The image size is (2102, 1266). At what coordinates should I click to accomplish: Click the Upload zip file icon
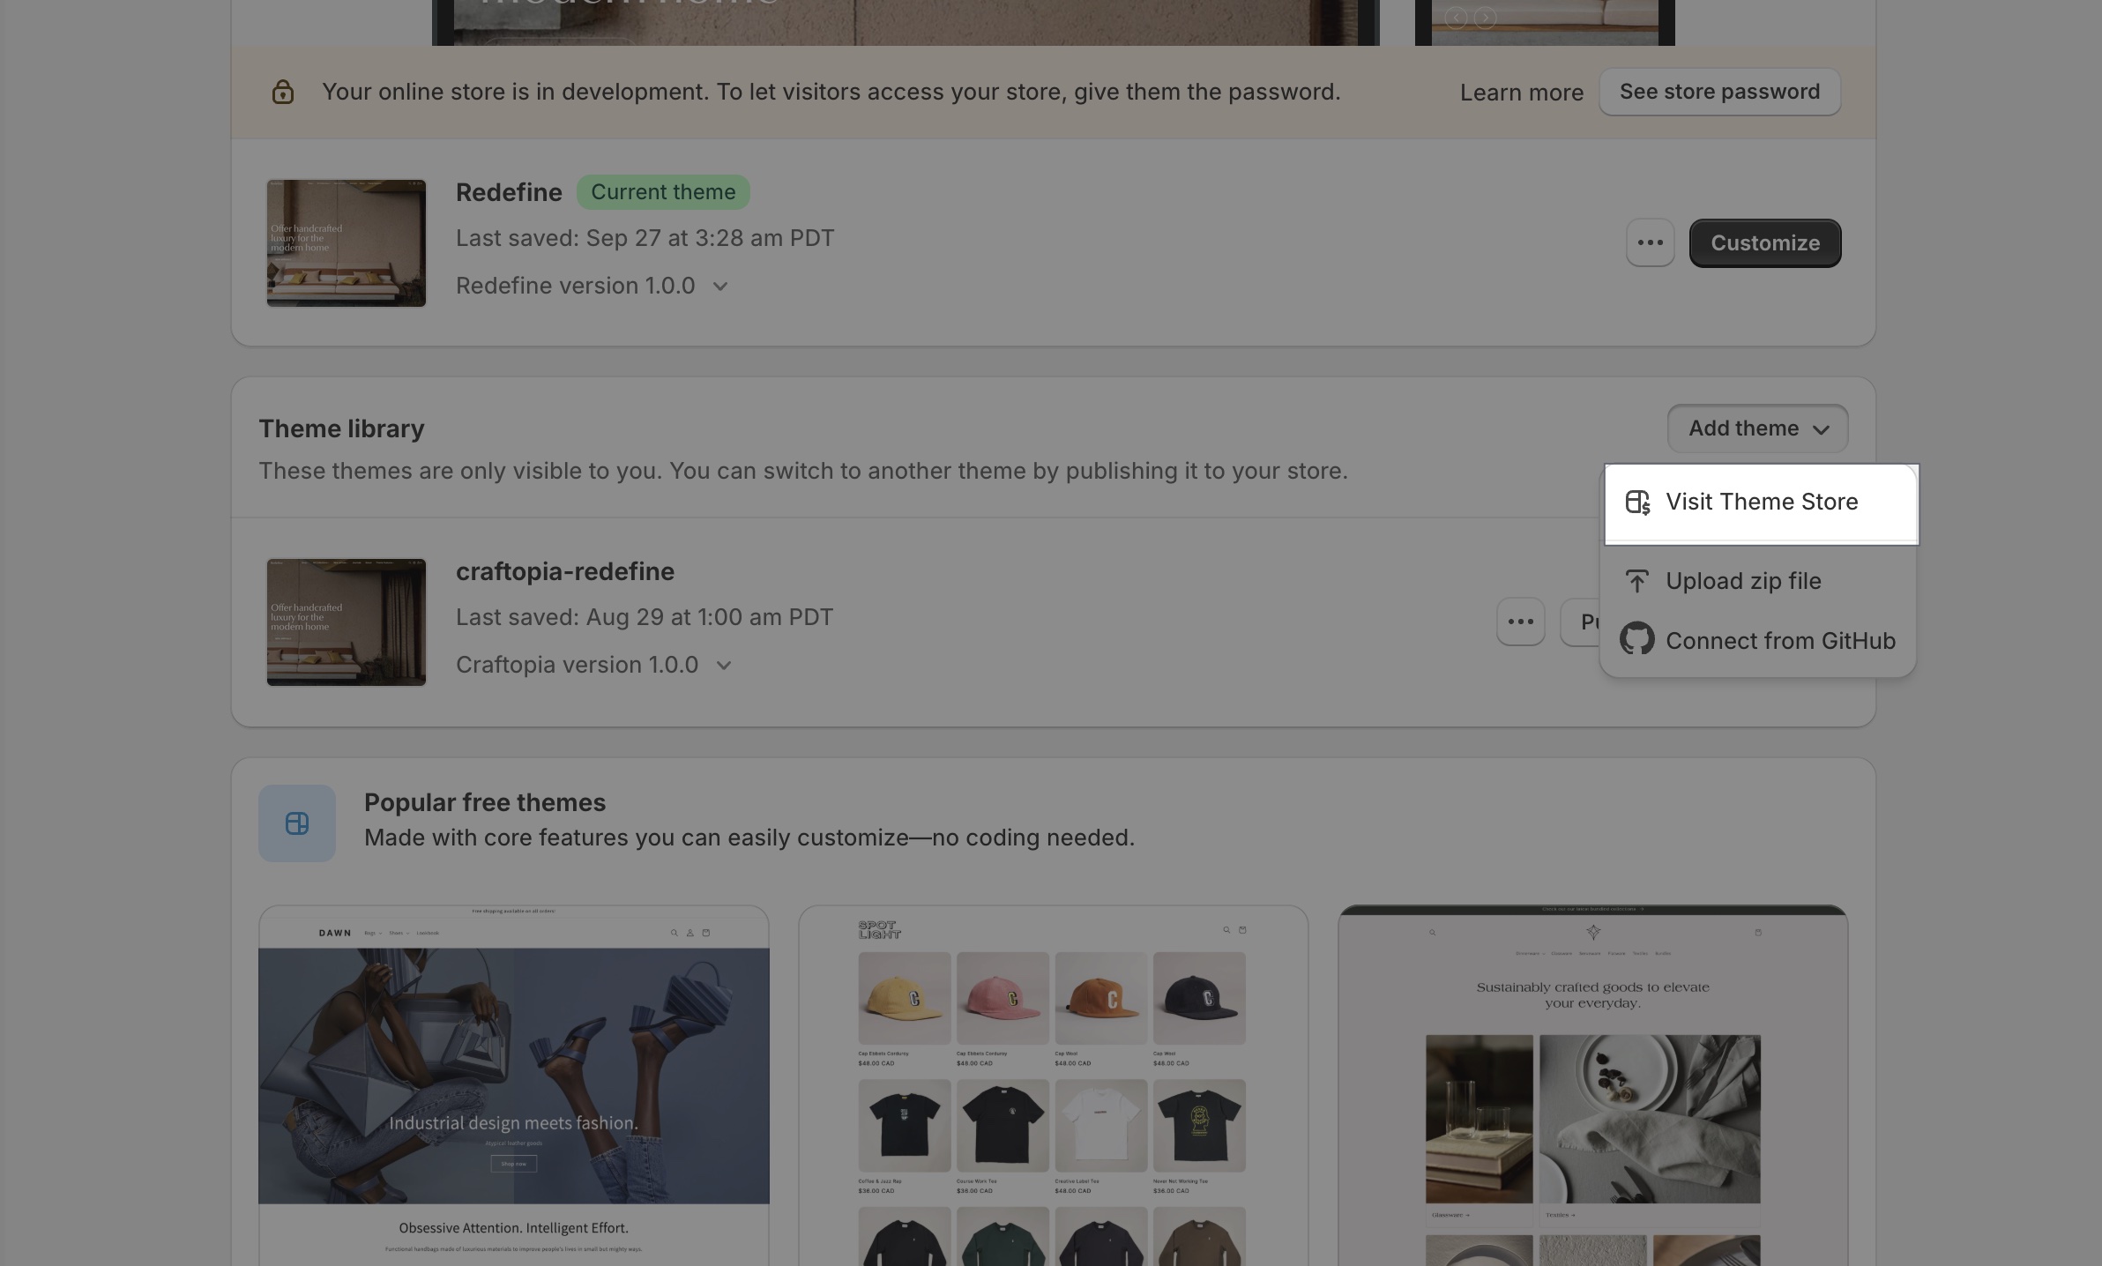[1638, 581]
